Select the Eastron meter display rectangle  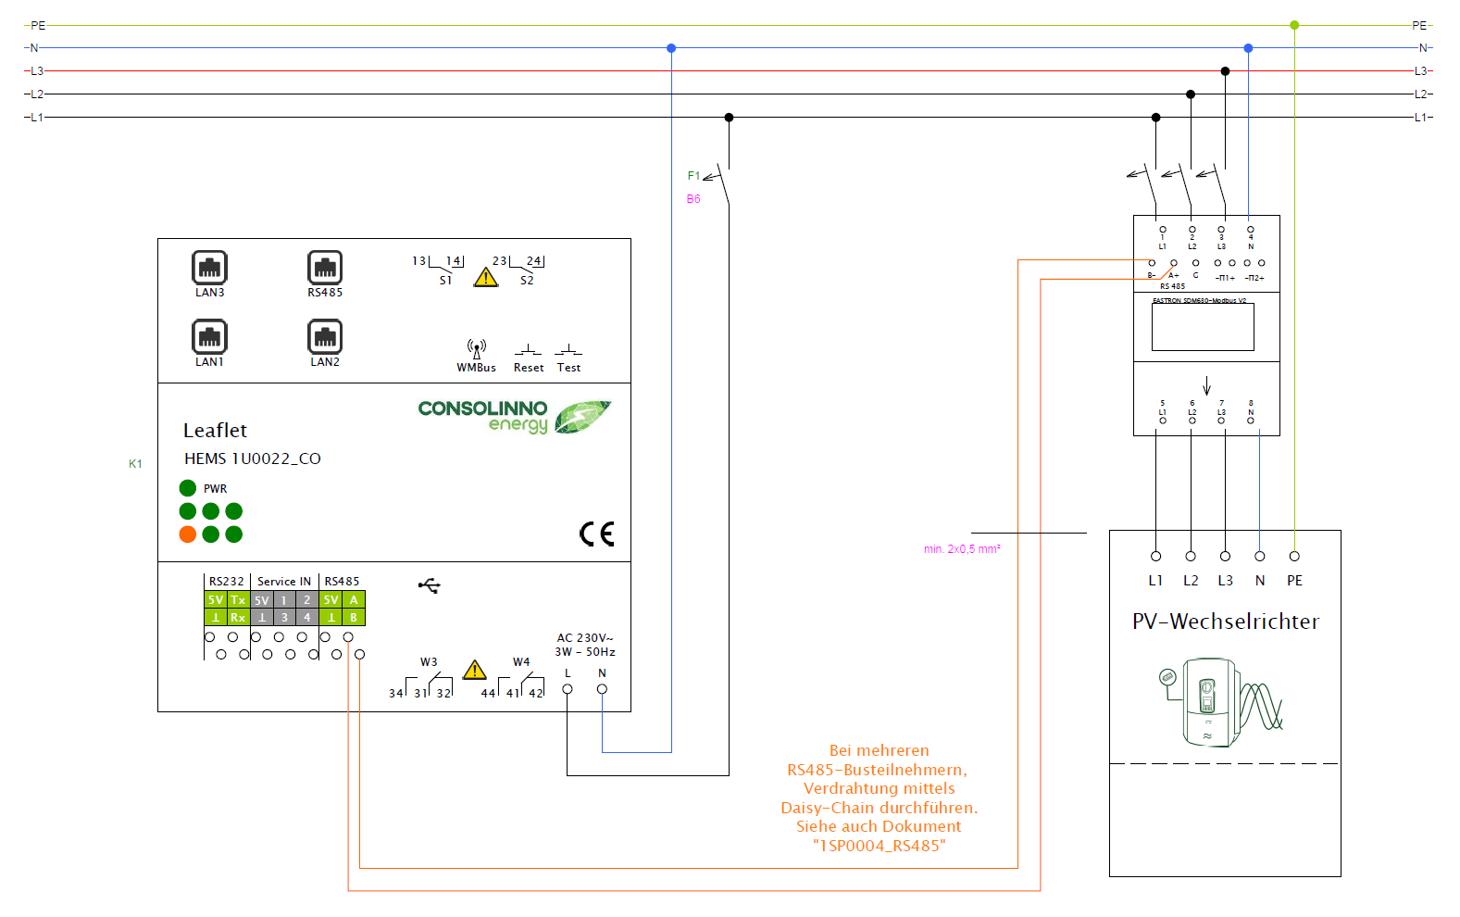(1203, 327)
